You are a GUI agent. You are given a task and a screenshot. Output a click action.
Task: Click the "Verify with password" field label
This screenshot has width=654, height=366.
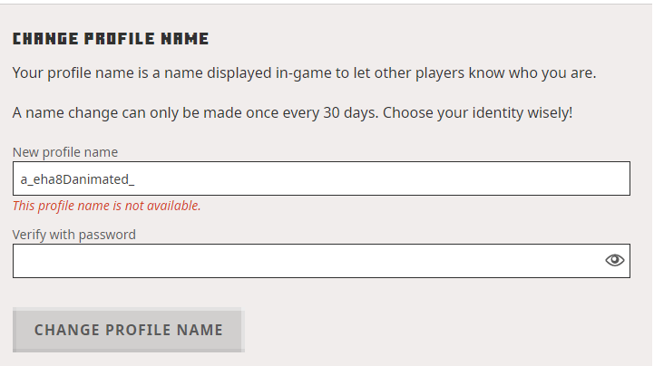click(x=74, y=235)
